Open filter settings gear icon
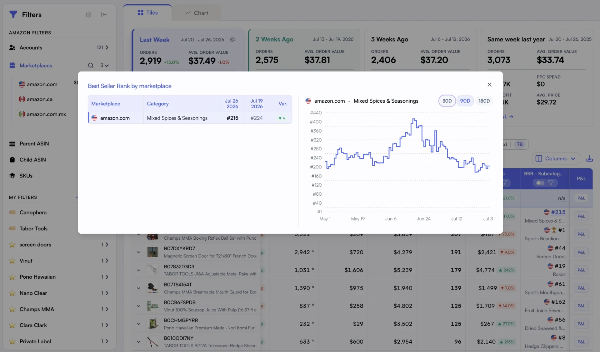The image size is (600, 352). click(88, 14)
